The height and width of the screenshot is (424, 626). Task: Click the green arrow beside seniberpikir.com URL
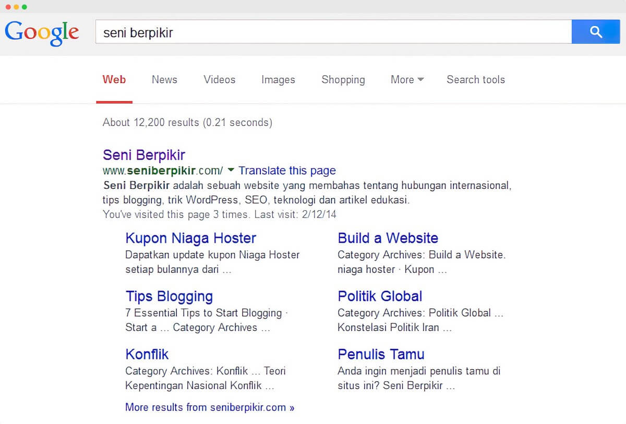[231, 170]
